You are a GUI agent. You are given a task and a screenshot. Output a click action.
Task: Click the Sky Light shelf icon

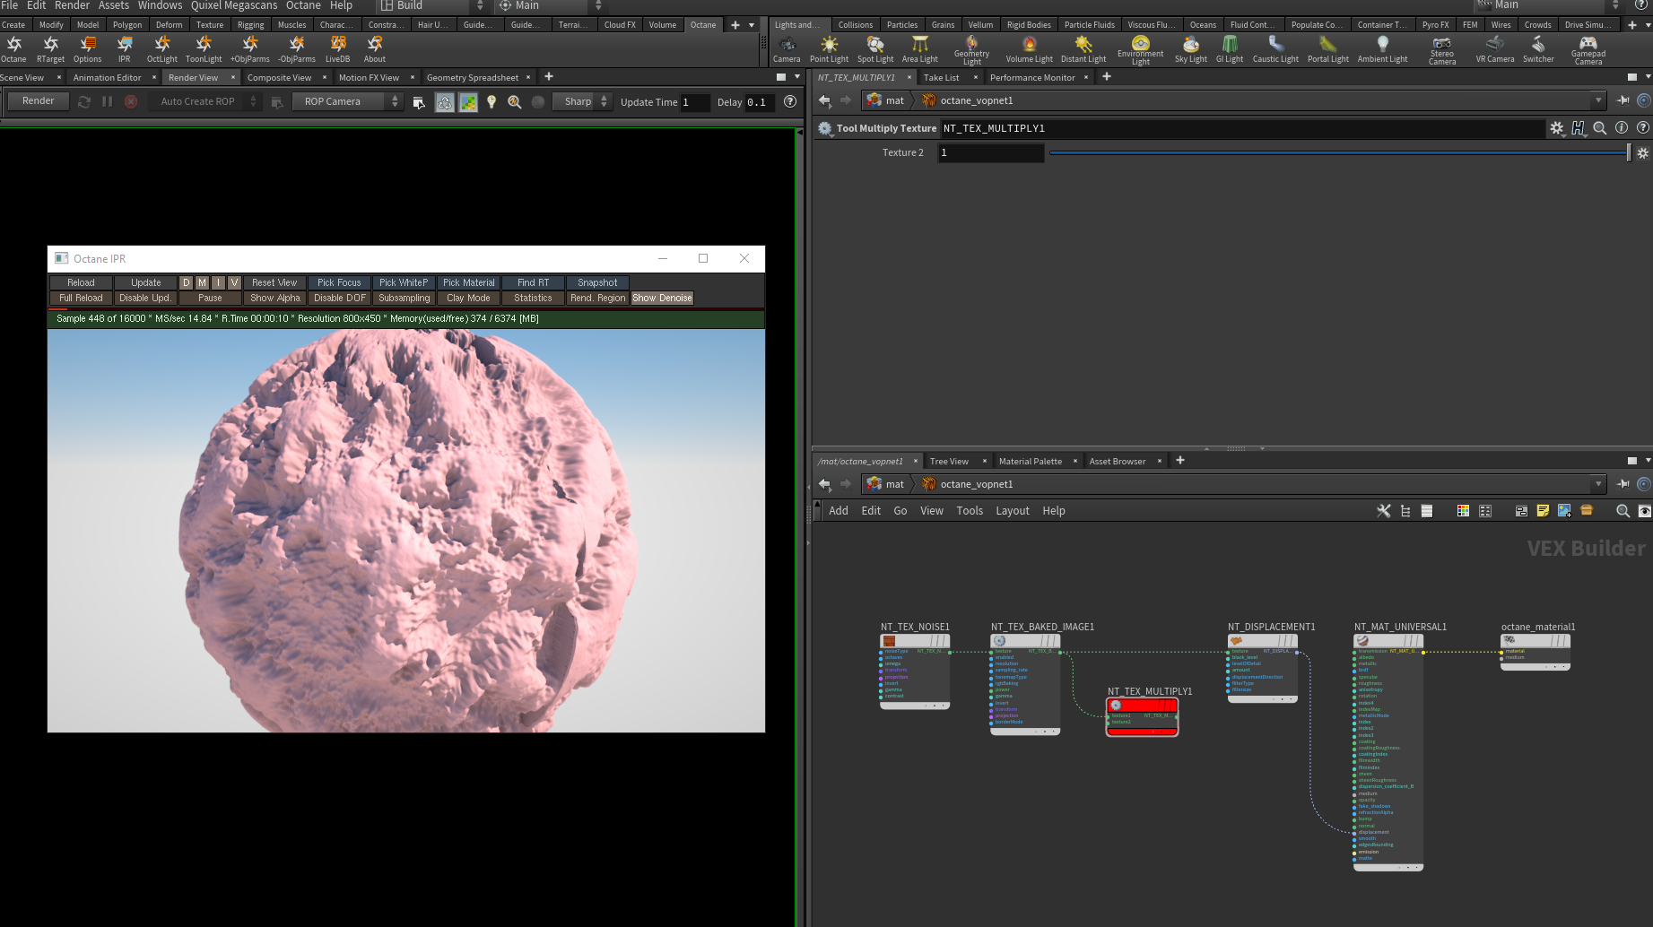point(1190,45)
